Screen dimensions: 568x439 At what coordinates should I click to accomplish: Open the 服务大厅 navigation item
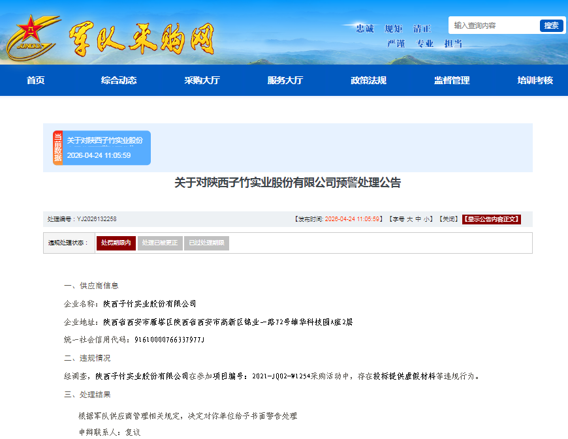tap(285, 80)
